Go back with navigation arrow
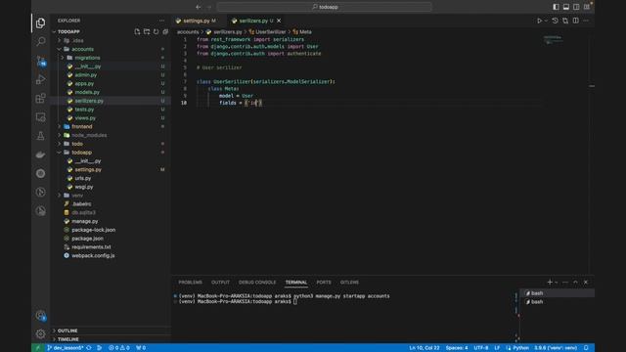The image size is (626, 352). pos(199,7)
